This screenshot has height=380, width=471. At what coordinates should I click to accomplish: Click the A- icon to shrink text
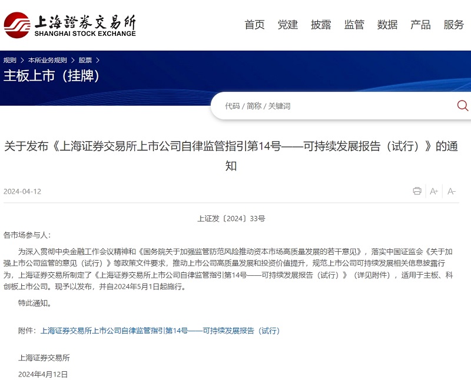pos(451,191)
